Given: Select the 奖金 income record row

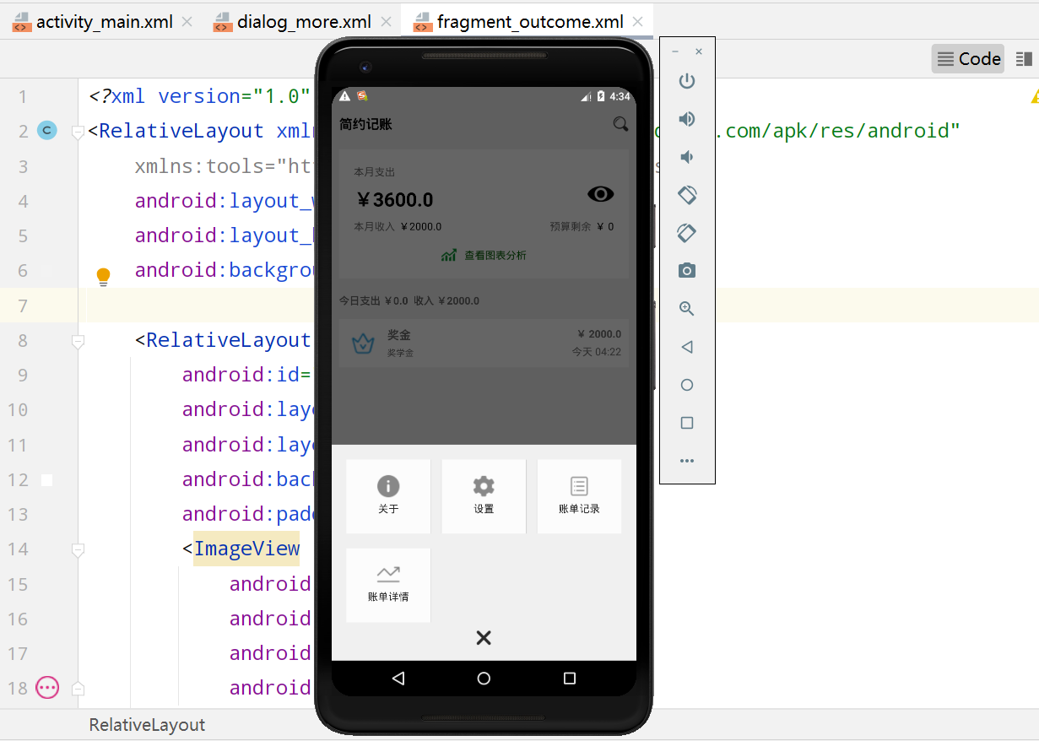Looking at the screenshot, I should pyautogui.click(x=484, y=343).
